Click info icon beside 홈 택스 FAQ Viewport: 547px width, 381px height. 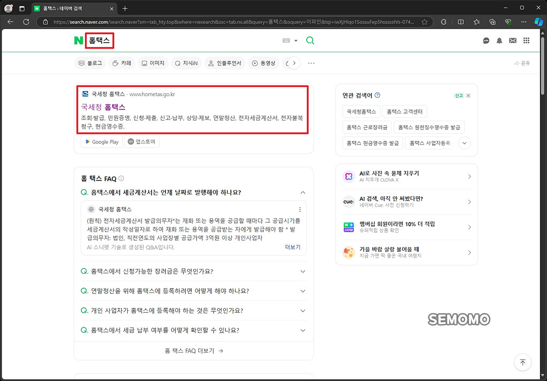click(x=121, y=178)
